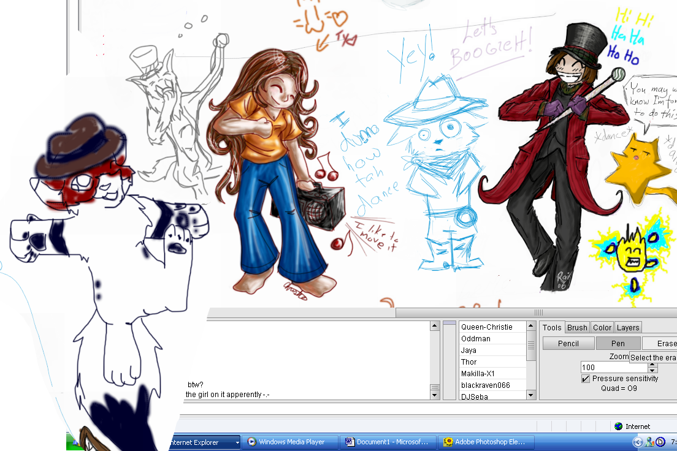Switch to the Pencil tool
Screen dimensions: 677x451
click(x=568, y=343)
